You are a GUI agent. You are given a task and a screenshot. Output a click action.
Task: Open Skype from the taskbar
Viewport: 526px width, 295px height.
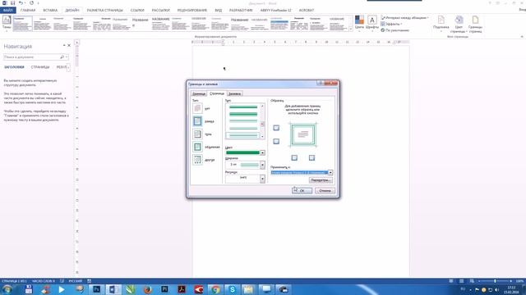pyautogui.click(x=232, y=289)
